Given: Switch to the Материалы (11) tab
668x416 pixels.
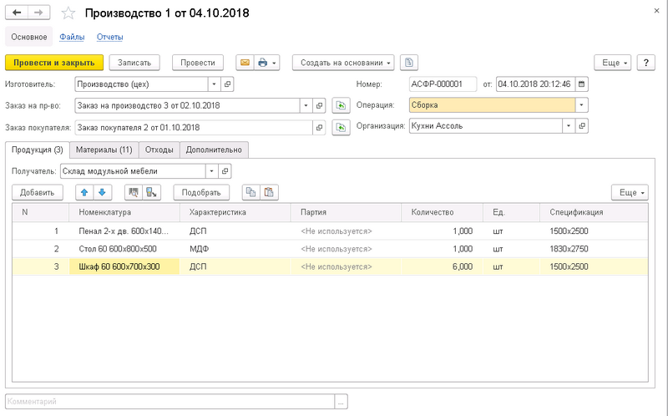Looking at the screenshot, I should [x=104, y=150].
